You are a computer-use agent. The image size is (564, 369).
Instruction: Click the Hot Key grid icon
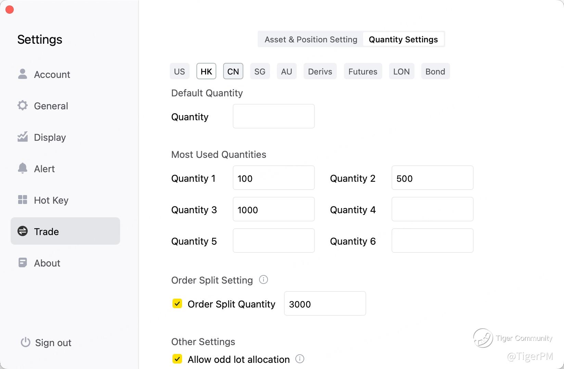pyautogui.click(x=23, y=200)
